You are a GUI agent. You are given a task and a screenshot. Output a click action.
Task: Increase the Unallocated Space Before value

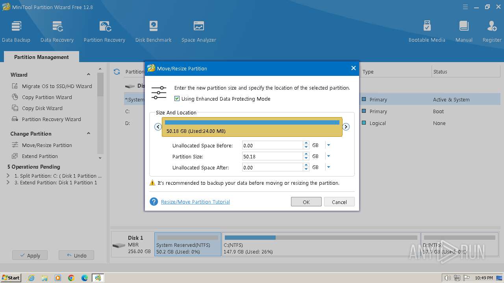306,143
